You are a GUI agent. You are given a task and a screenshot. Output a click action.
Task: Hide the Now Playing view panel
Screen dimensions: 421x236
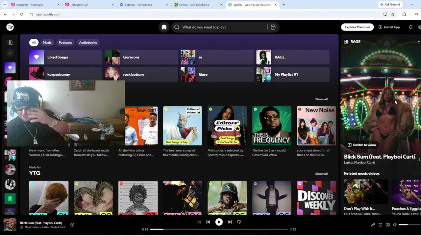[346, 42]
